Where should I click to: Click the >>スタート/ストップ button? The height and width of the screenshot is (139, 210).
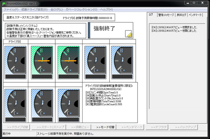[49, 127]
